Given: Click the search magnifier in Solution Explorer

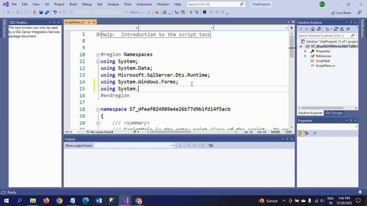Looking at the screenshot, I should pos(353,35).
